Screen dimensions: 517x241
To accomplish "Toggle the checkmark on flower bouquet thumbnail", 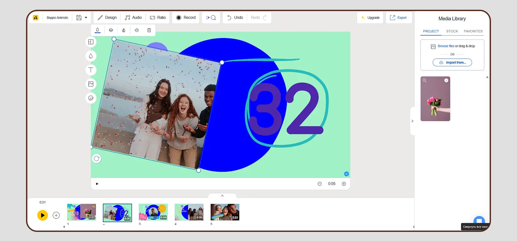I will pos(446,80).
